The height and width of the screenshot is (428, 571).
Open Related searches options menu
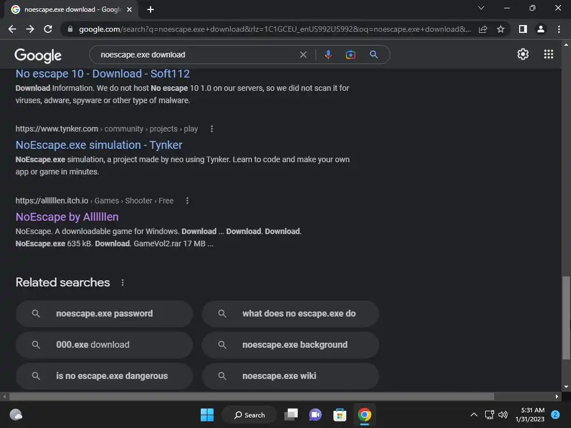(x=122, y=283)
